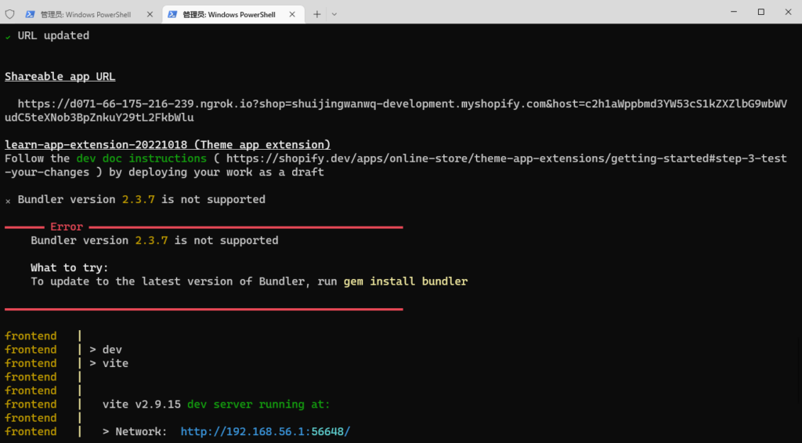Open the shopify.dev theme-app-extensions link
The image size is (802, 443).
pyautogui.click(x=396, y=165)
